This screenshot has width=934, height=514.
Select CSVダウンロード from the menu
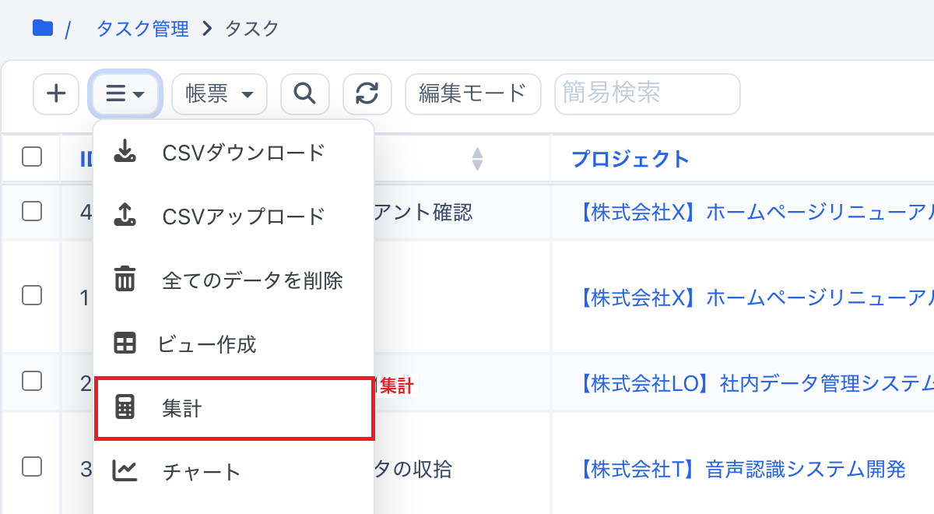pyautogui.click(x=233, y=153)
